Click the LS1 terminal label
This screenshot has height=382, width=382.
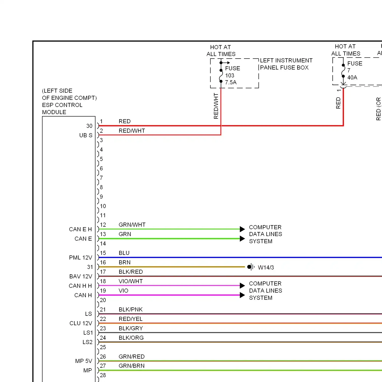(x=88, y=333)
